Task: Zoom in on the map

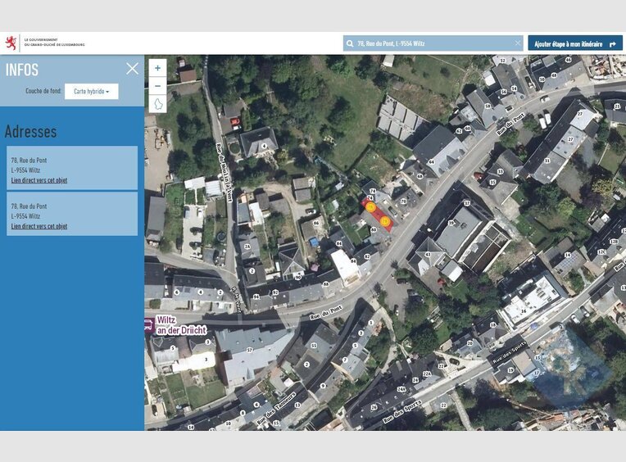Action: point(158,68)
